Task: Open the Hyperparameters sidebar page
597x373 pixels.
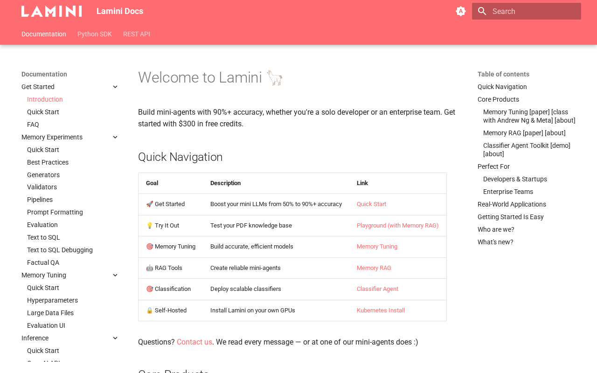Action: (52, 300)
